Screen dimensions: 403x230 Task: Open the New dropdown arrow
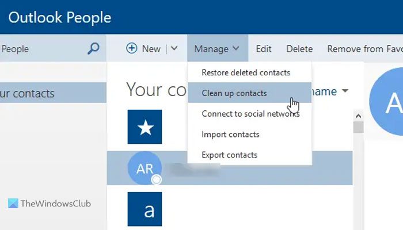click(174, 48)
